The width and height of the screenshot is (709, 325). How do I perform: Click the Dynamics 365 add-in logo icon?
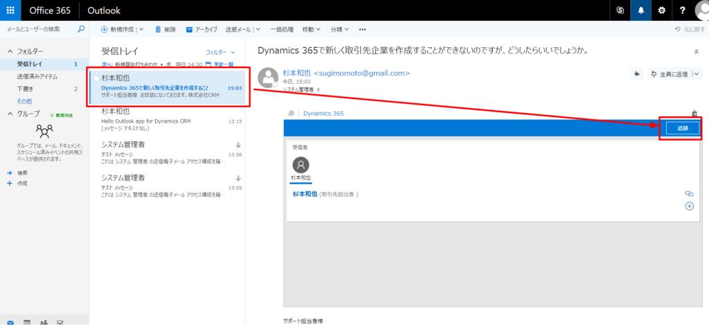point(291,113)
